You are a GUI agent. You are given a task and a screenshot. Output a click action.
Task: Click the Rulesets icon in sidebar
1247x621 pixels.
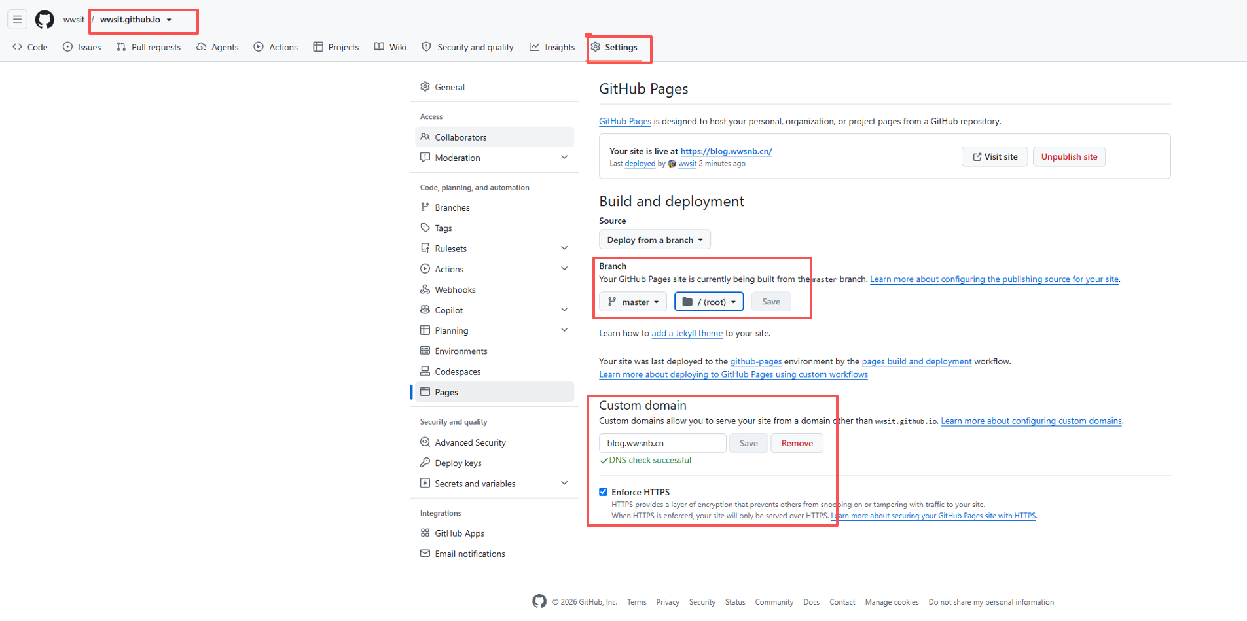tap(425, 248)
